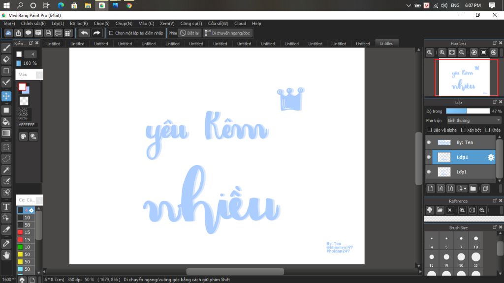Select the Shape brush (rectangle outline) tool
This screenshot has width=504, height=283.
click(6, 71)
